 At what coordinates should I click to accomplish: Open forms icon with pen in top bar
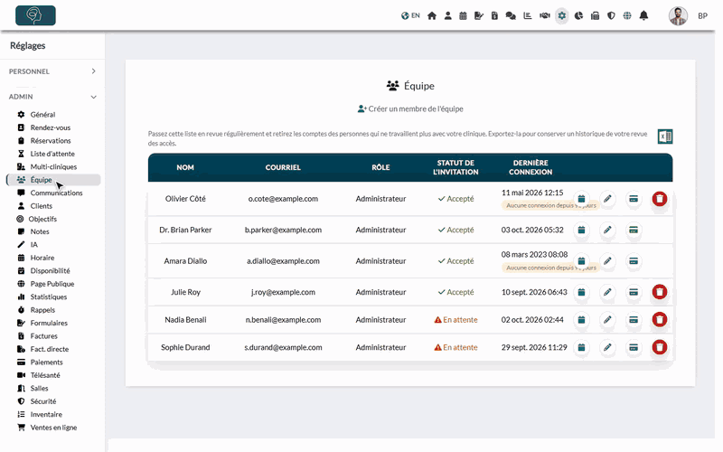pyautogui.click(x=479, y=15)
